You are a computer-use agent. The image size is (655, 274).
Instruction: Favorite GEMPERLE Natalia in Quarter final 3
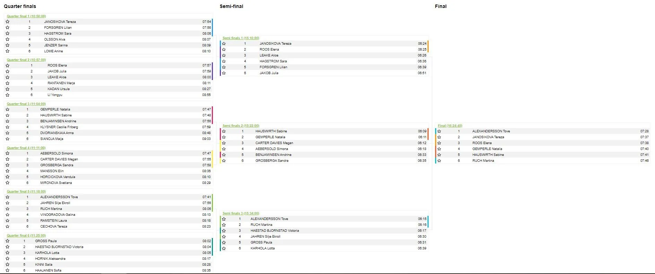pyautogui.click(x=8, y=109)
